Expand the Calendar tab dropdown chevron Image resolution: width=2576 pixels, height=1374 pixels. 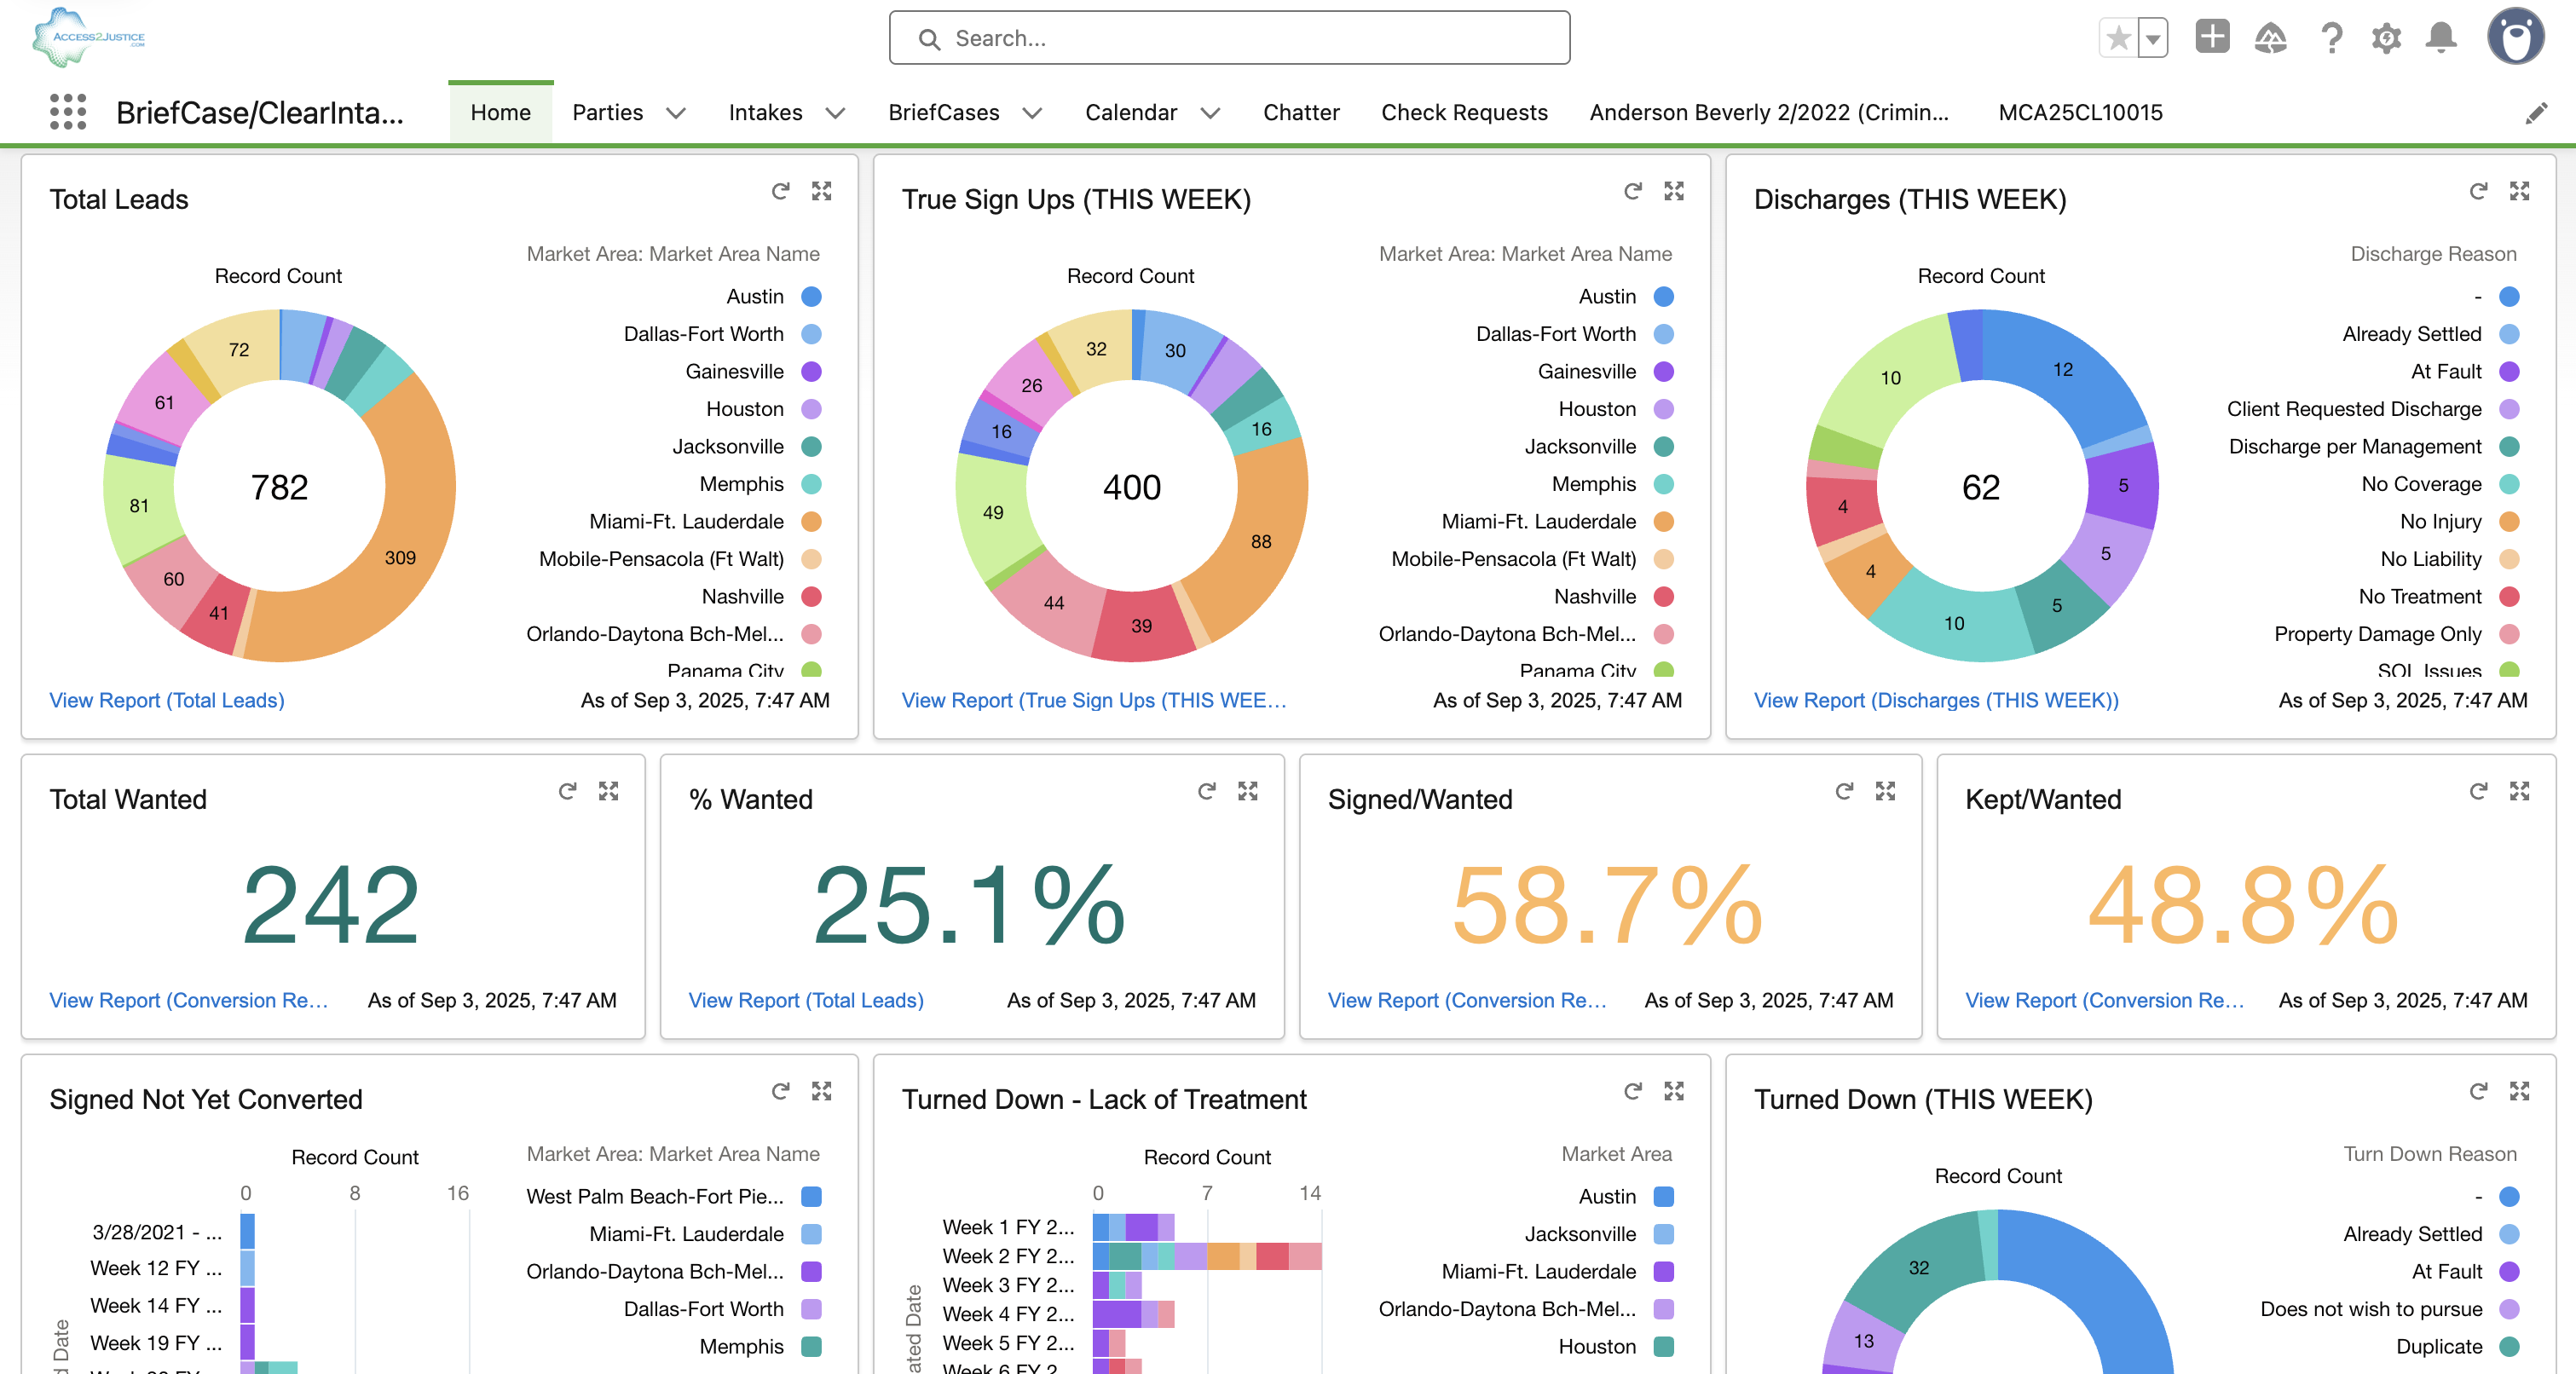pyautogui.click(x=1210, y=113)
